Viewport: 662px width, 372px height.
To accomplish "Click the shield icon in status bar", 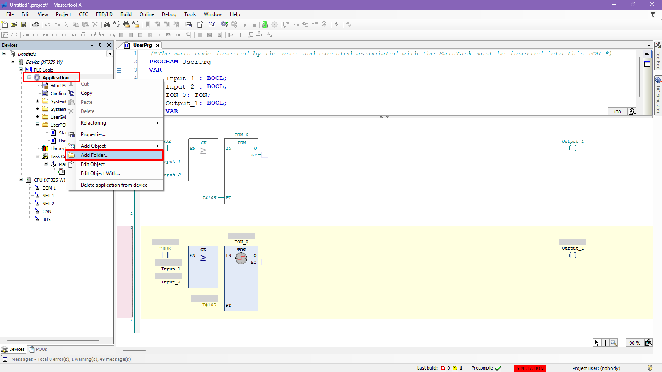I will pos(650,368).
